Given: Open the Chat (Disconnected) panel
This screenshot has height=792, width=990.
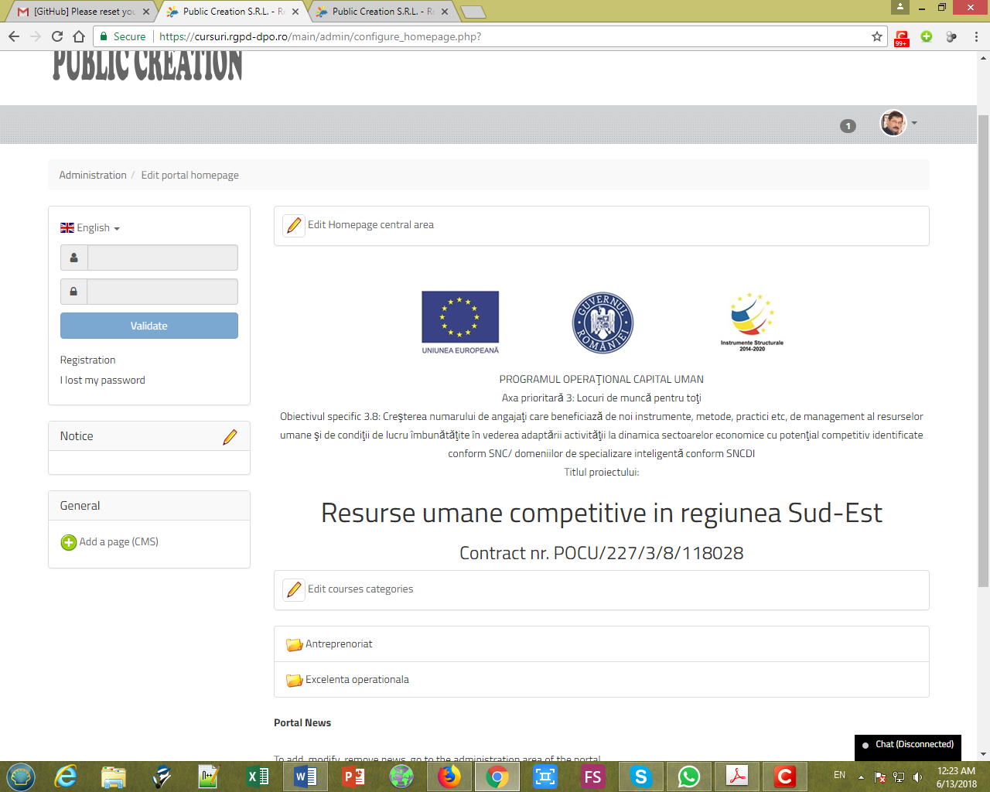Looking at the screenshot, I should (906, 744).
